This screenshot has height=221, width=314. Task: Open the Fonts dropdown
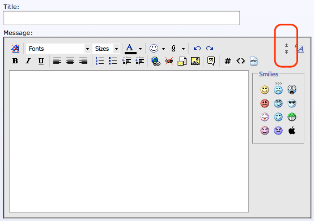58,49
